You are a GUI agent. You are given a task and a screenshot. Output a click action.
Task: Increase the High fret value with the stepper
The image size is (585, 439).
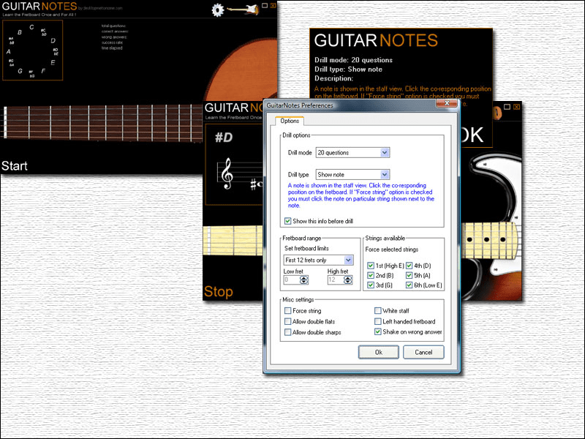pyautogui.click(x=349, y=277)
